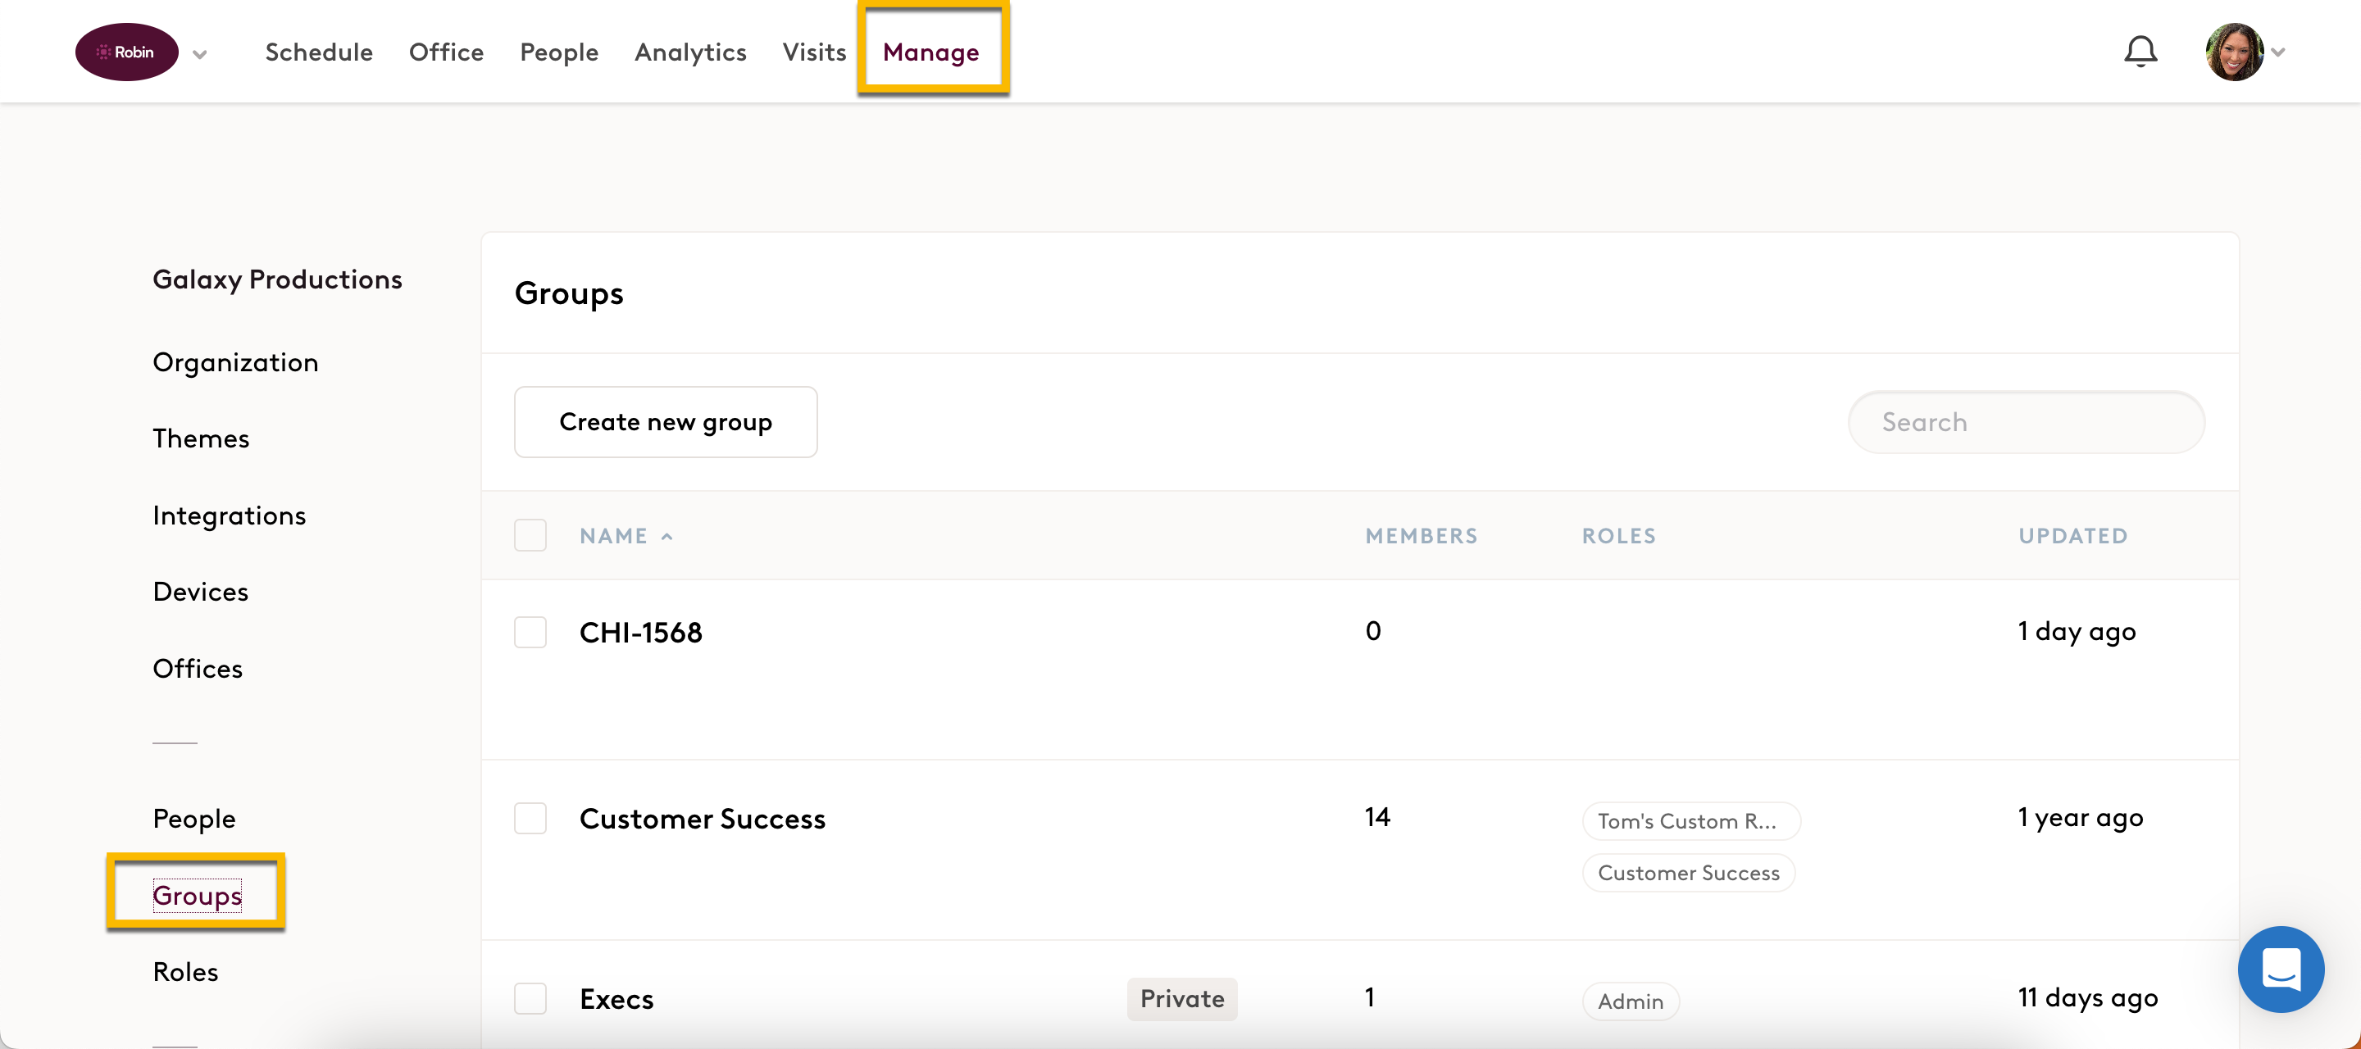Open the Office tab
Image resolution: width=2361 pixels, height=1049 pixels.
(x=446, y=52)
